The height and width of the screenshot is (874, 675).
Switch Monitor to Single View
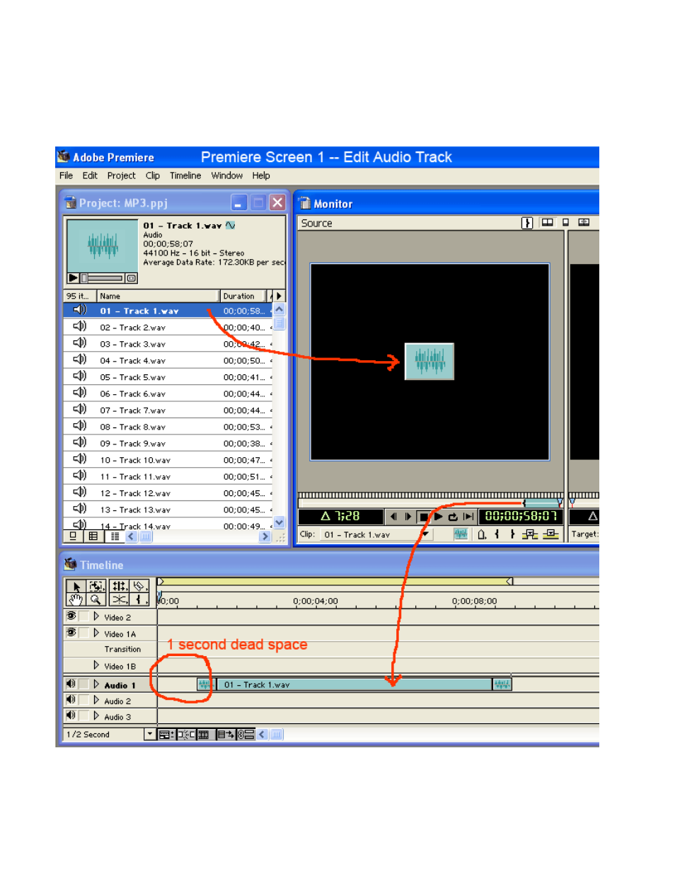(565, 223)
